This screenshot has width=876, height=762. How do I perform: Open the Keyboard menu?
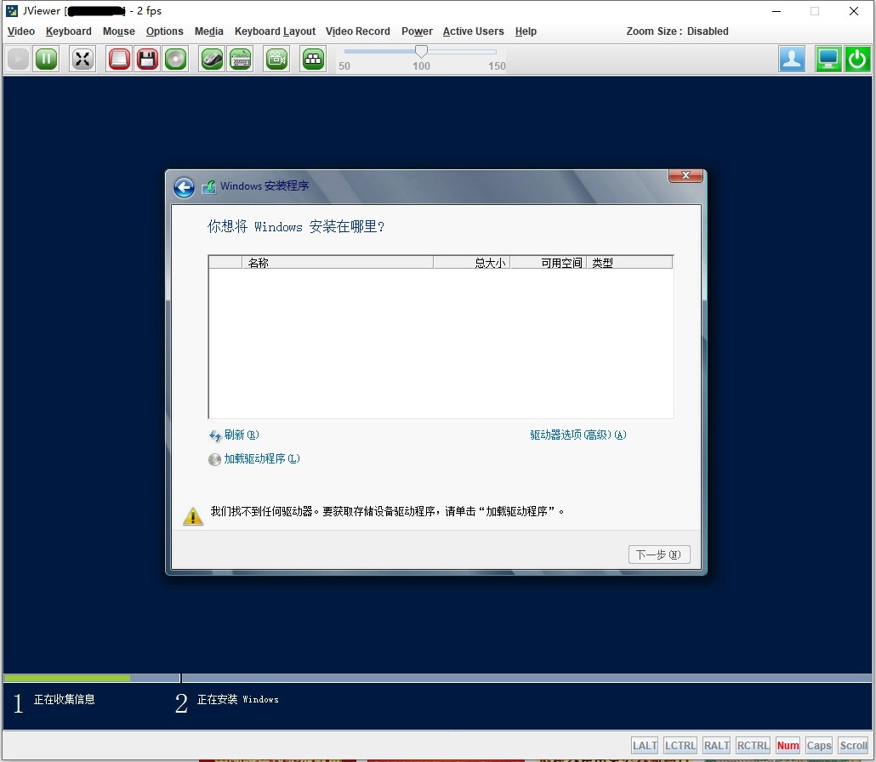tap(69, 31)
